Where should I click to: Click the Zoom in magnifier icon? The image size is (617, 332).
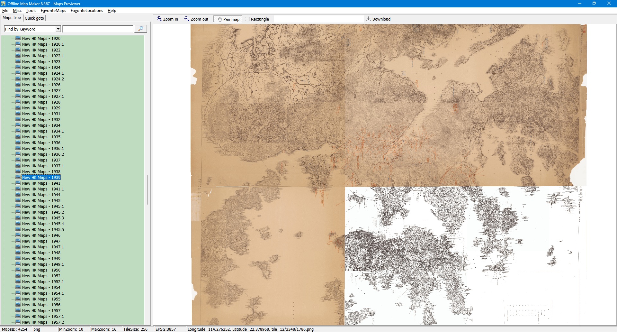pos(159,19)
